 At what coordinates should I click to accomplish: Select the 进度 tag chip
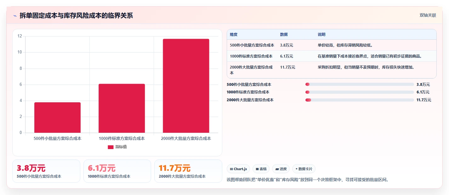coord(281,169)
